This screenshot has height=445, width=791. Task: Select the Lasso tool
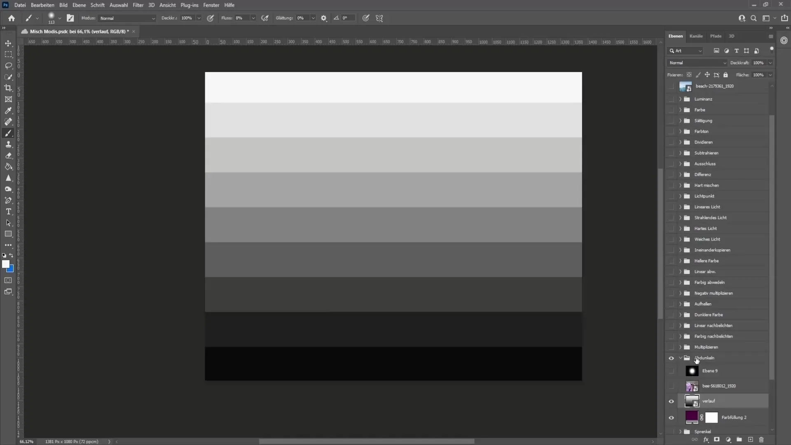point(8,65)
